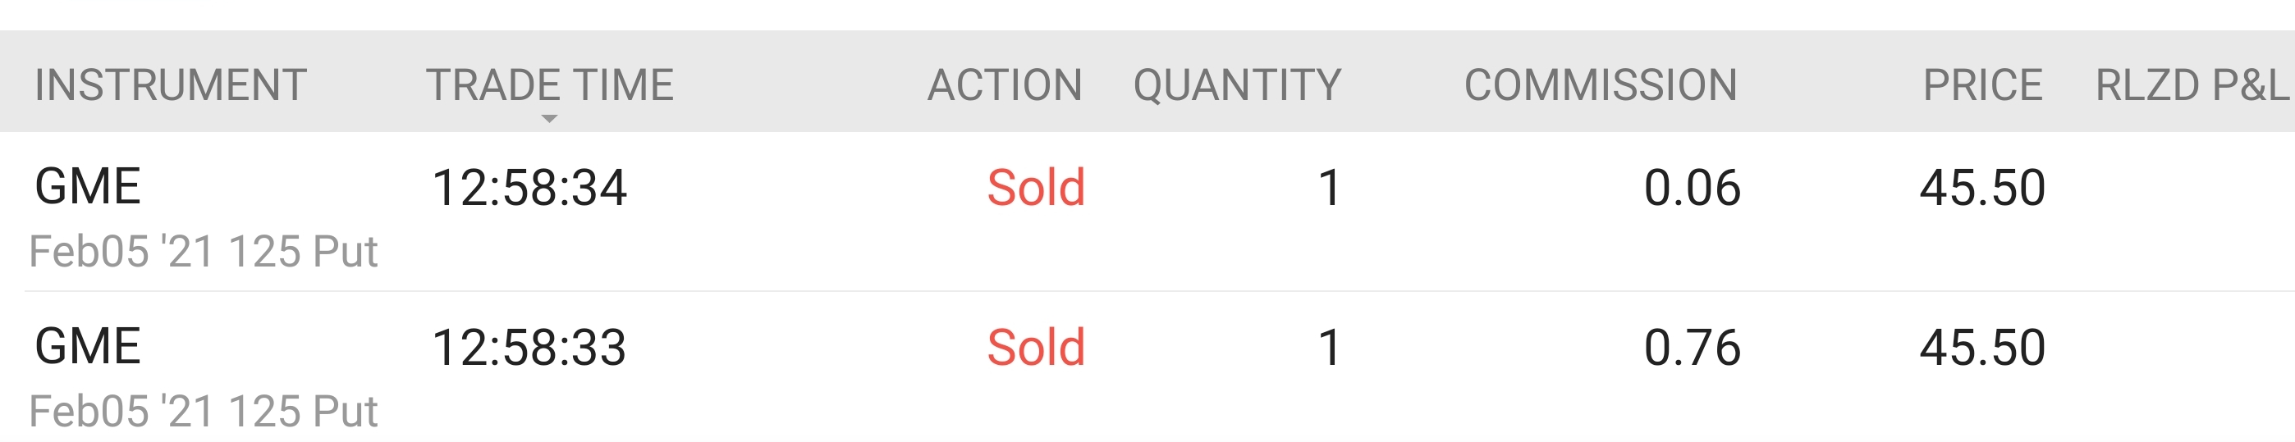Click the 0.76 commission value

1692,348
